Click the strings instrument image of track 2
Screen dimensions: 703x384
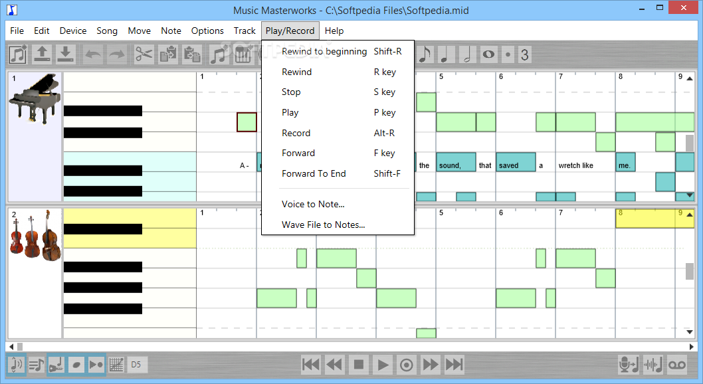[35, 236]
